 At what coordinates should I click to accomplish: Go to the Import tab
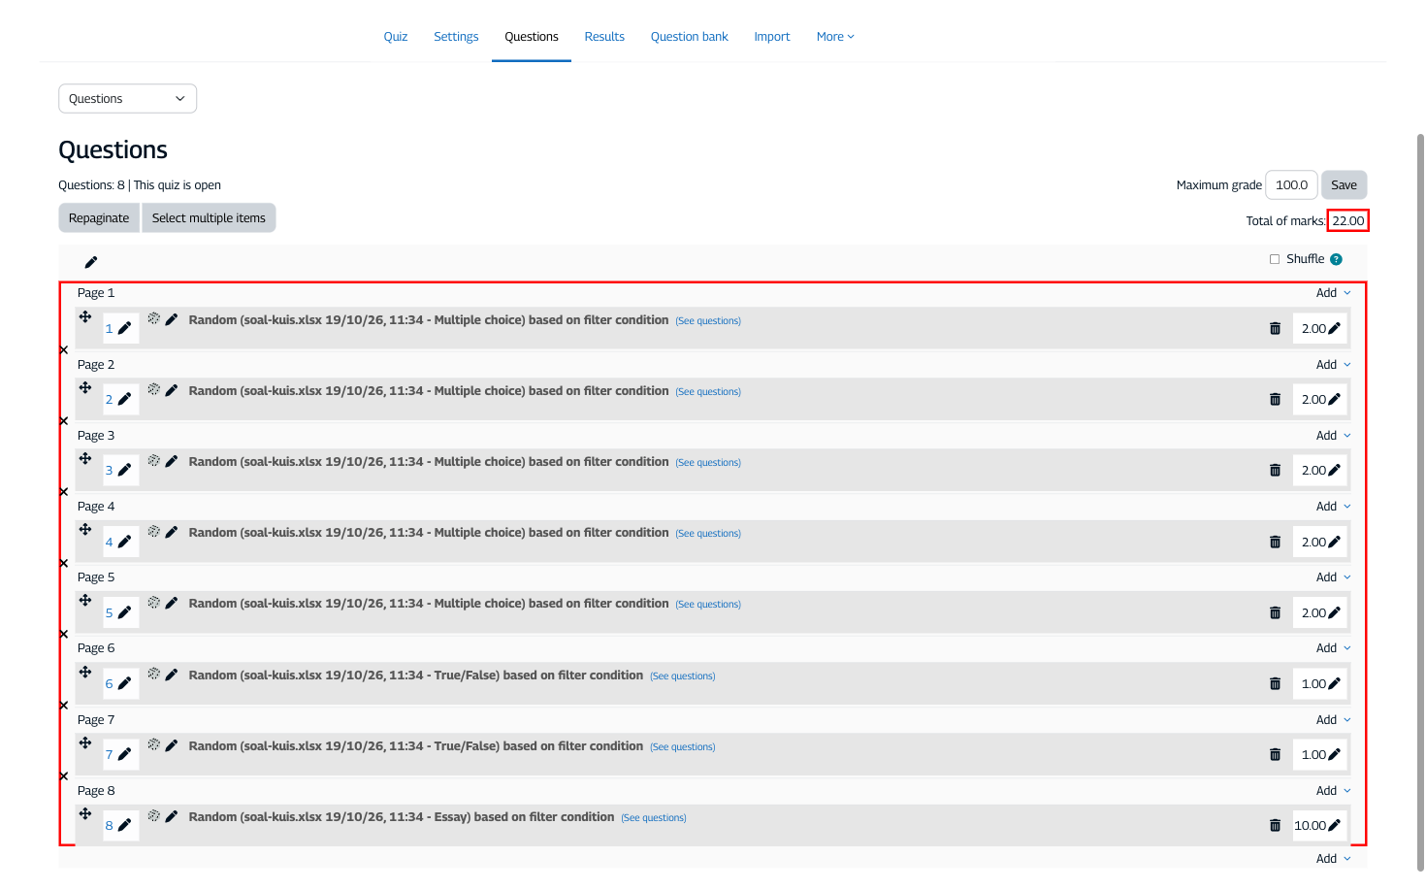(x=772, y=37)
